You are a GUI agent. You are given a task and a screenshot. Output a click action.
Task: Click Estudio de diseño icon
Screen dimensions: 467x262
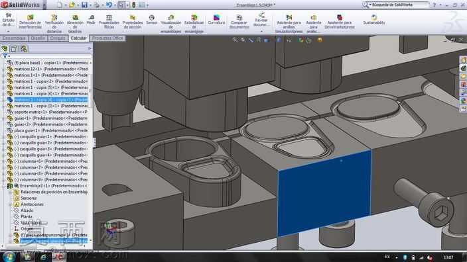[9, 19]
